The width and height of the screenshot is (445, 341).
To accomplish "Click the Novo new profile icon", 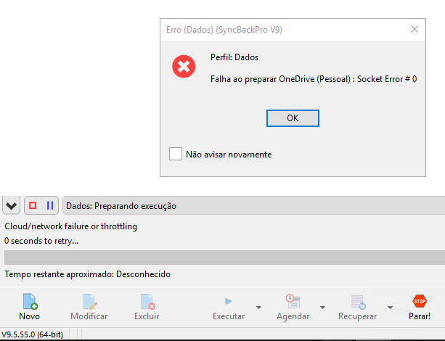I will 30,302.
